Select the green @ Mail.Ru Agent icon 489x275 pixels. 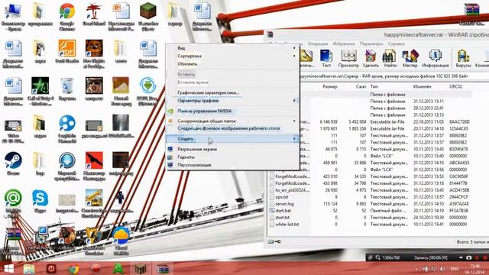(13, 202)
